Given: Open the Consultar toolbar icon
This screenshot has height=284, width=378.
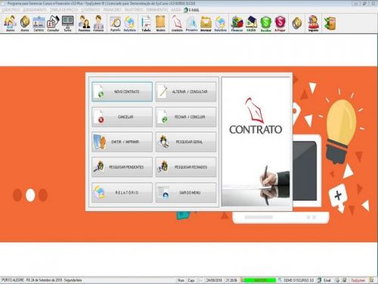Looking at the screenshot, I should 53,23.
